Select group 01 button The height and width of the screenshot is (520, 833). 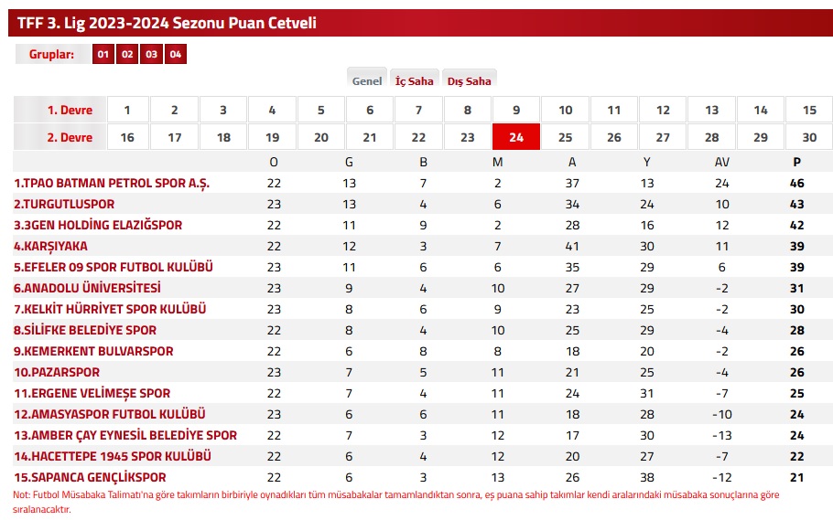(103, 54)
